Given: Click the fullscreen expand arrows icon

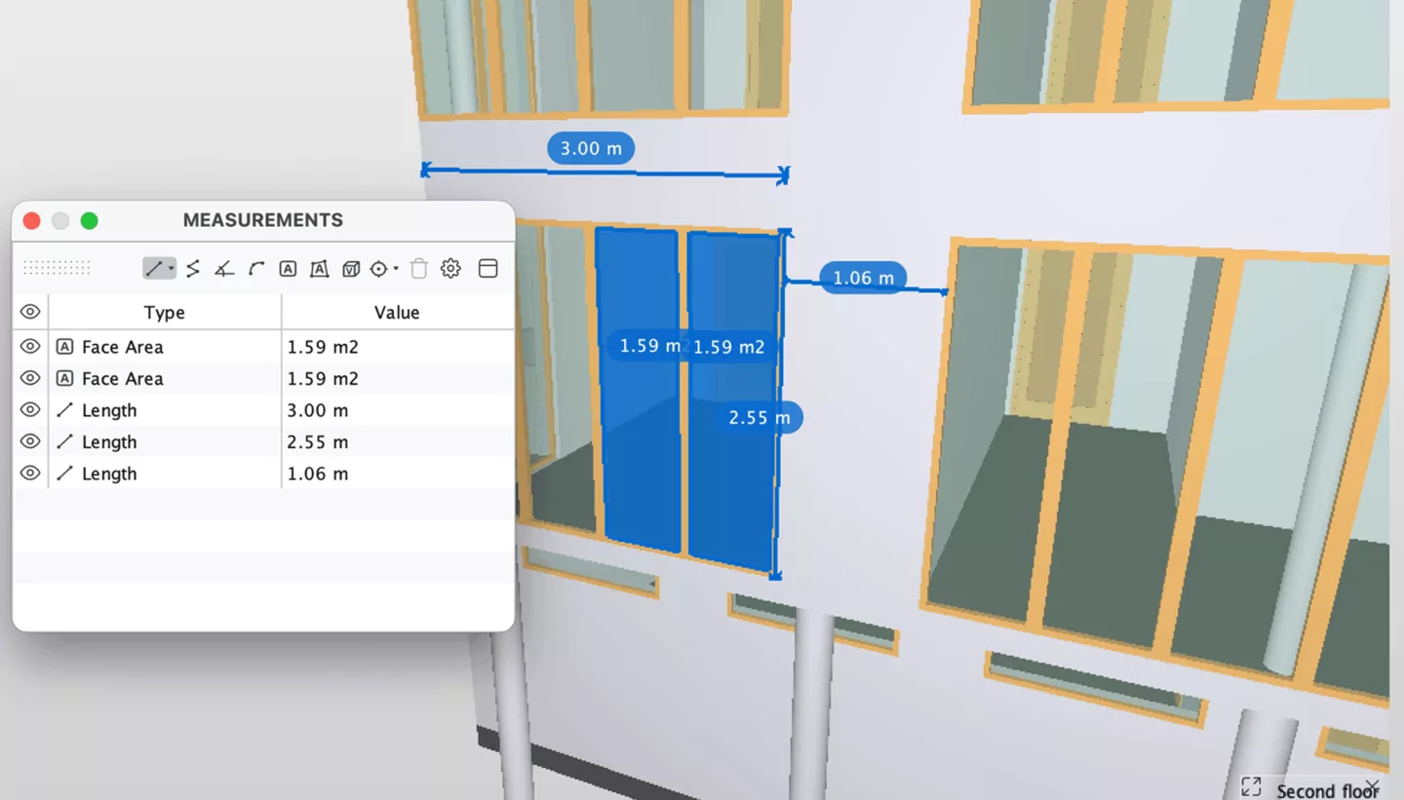Looking at the screenshot, I should pyautogui.click(x=1251, y=786).
